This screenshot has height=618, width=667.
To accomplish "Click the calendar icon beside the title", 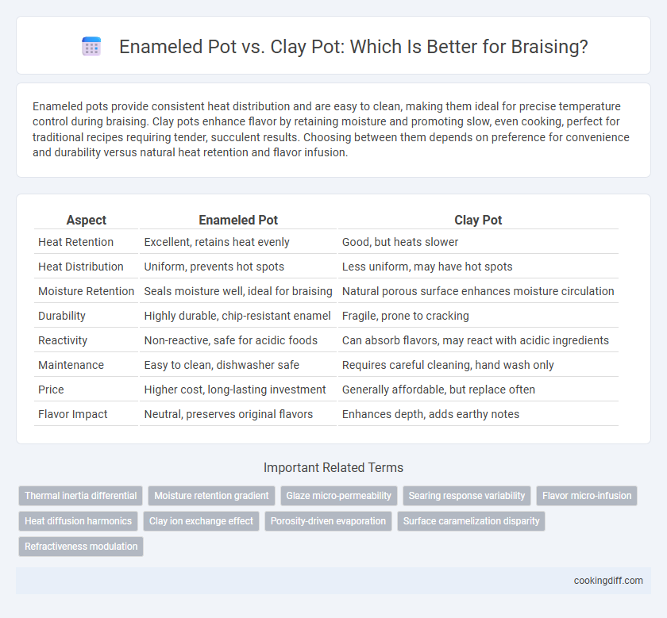I will point(91,46).
